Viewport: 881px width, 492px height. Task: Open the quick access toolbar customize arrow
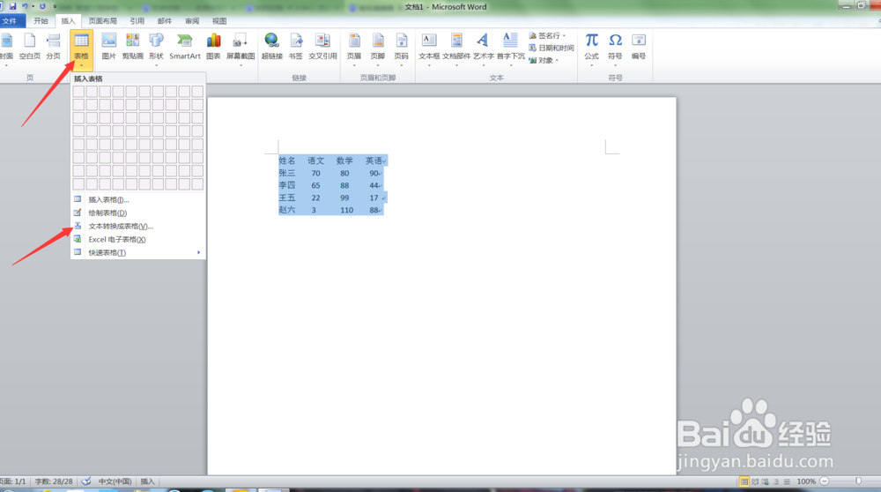[55, 6]
